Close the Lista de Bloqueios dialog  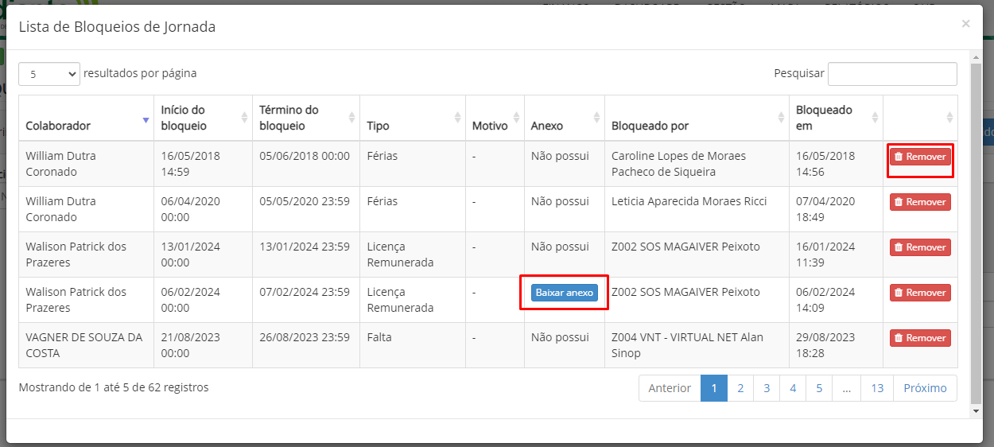[965, 24]
